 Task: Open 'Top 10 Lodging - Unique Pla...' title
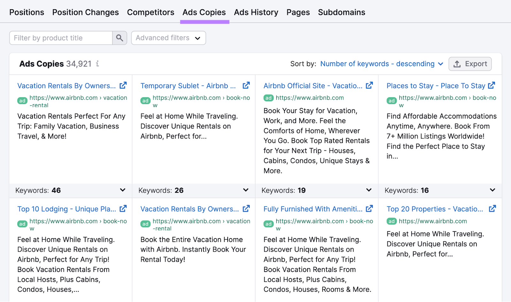click(x=67, y=209)
